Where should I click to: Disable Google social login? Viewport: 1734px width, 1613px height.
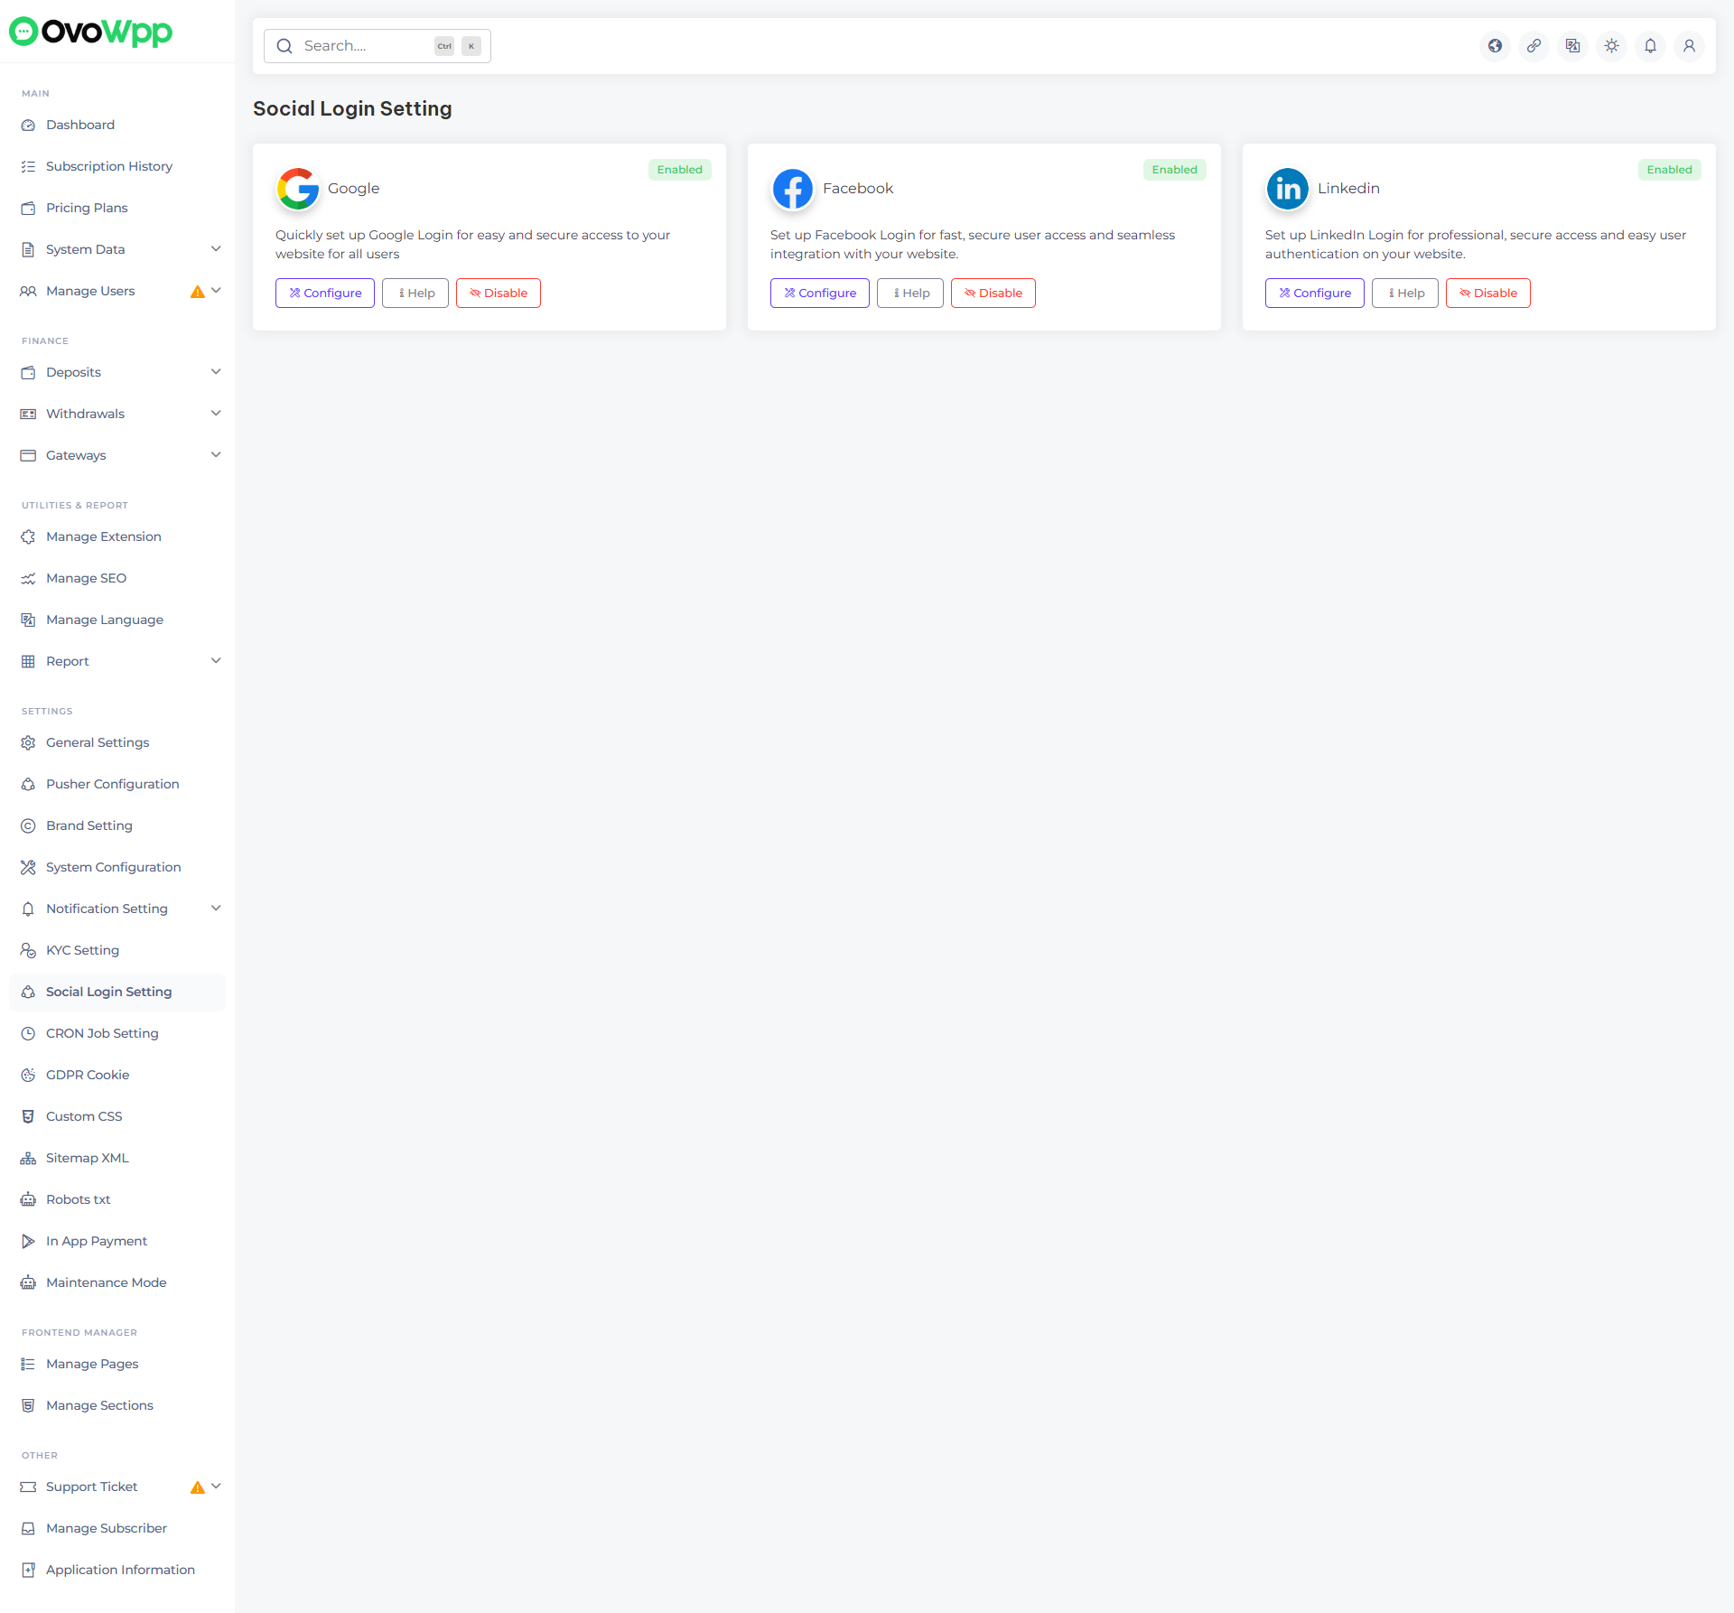(498, 294)
